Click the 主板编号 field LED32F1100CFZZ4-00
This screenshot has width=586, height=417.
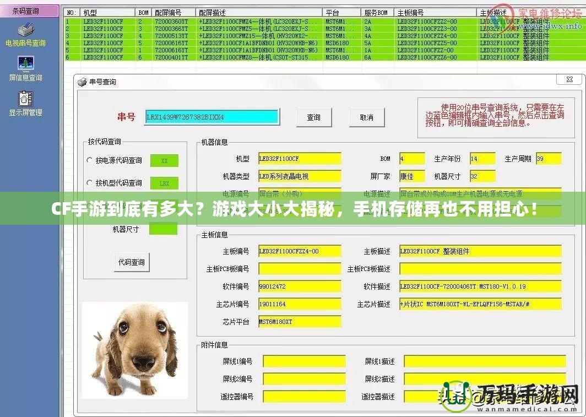click(300, 251)
